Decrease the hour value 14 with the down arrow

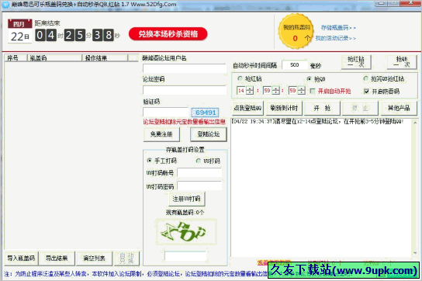click(250, 92)
